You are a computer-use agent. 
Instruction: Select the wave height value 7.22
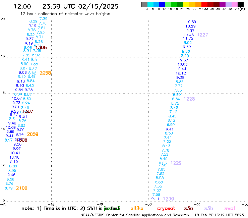(x=167, y=142)
